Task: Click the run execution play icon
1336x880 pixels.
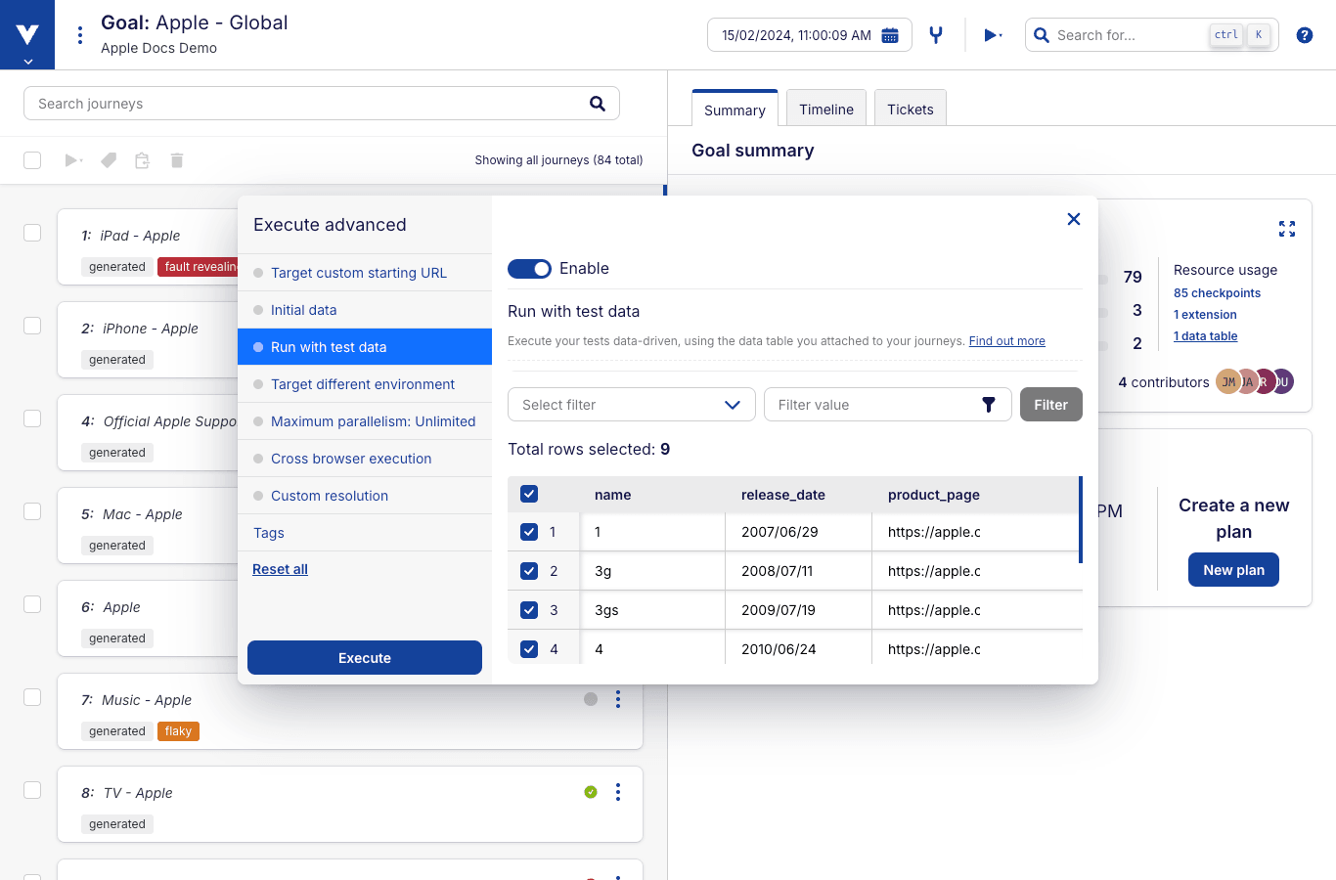Action: point(989,34)
